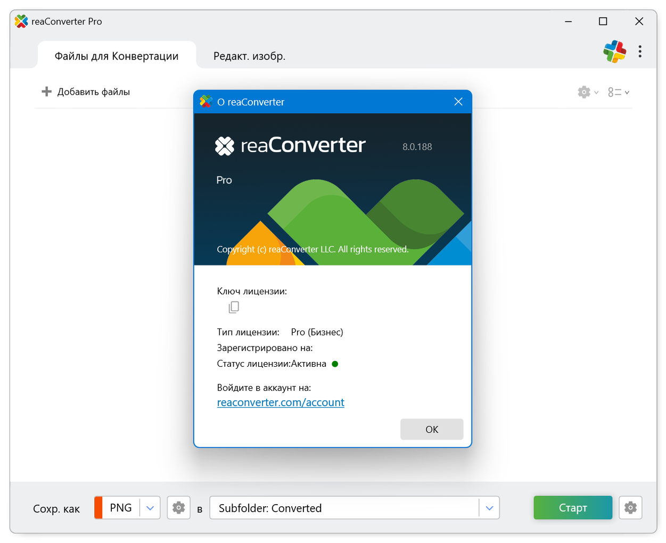Image resolution: width=666 pixels, height=543 pixels.
Task: Click version number 8.0.188
Action: click(x=417, y=147)
